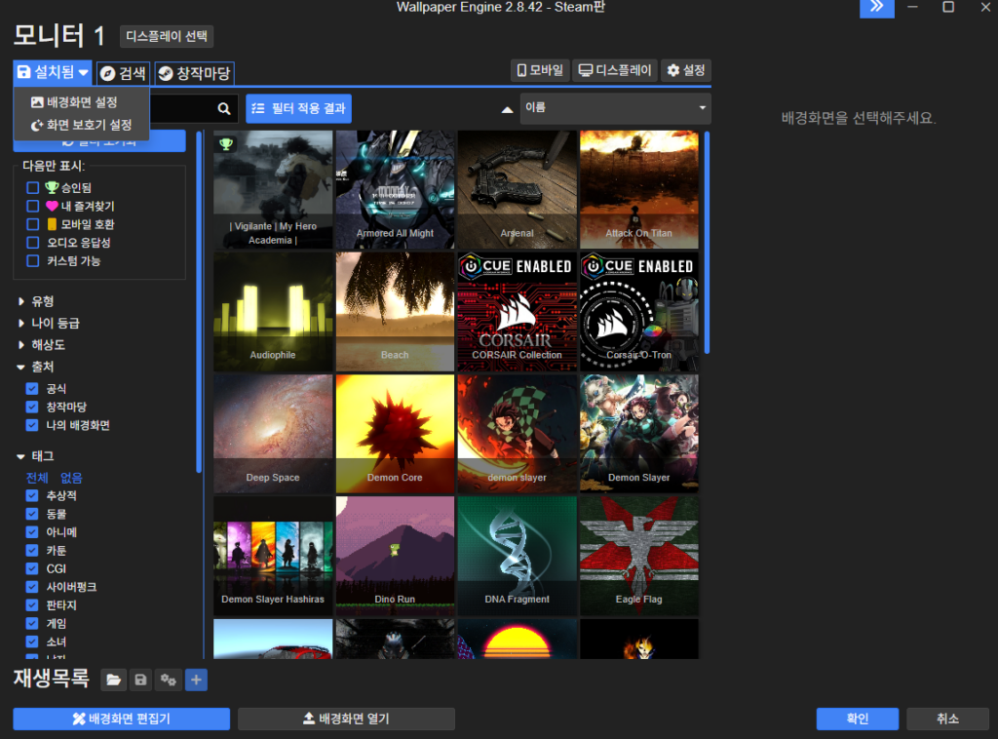Click 디스플레이 선택 button
This screenshot has width=998, height=739.
(167, 36)
